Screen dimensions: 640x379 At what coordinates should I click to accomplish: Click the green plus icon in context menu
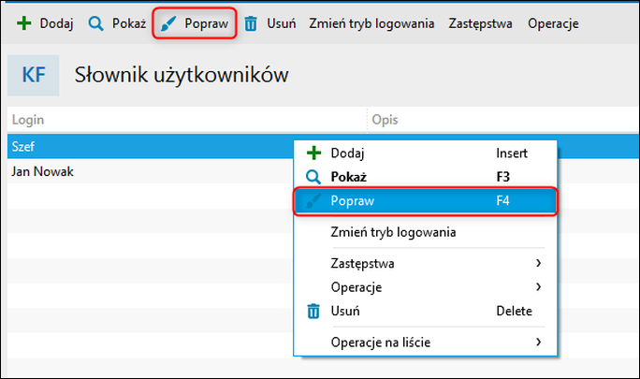(313, 153)
